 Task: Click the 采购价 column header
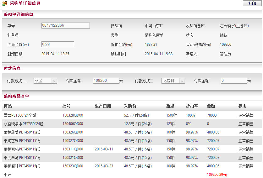(x=130, y=106)
